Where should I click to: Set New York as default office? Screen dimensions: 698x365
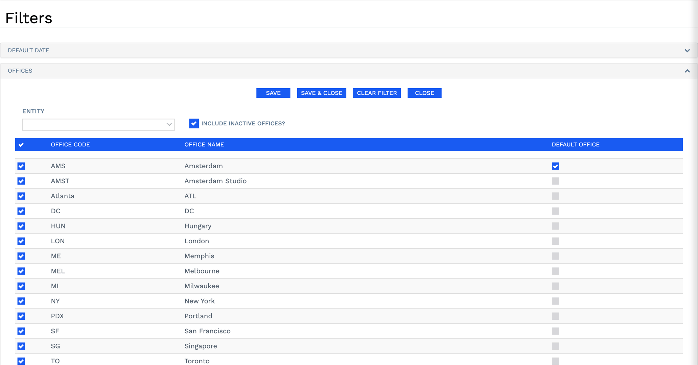[x=555, y=301]
